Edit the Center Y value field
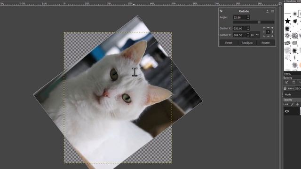301x169 pixels. [239, 35]
